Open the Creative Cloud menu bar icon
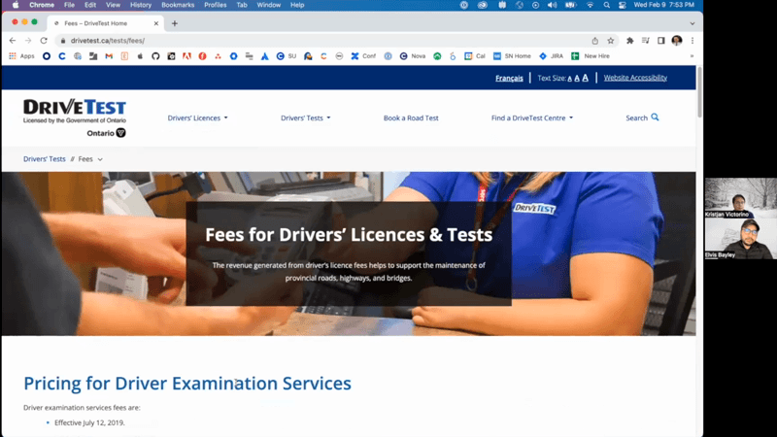 [x=482, y=5]
